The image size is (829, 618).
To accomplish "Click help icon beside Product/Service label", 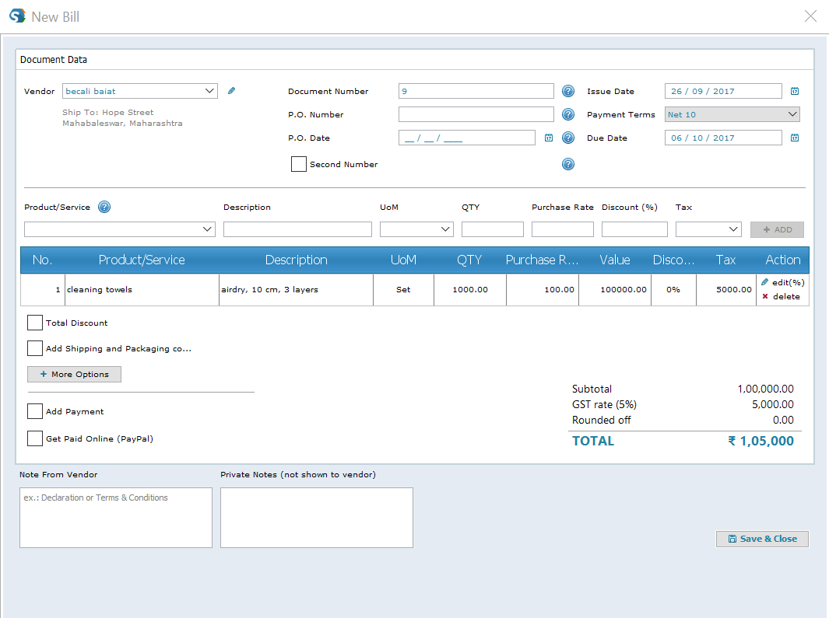I will pos(104,207).
